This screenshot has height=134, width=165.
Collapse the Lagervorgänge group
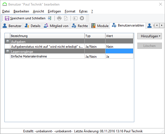(x=7, y=51)
